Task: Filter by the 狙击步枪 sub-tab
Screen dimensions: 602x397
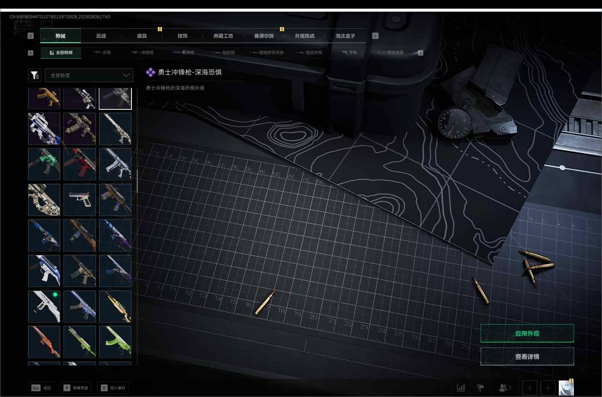Action: tap(309, 53)
